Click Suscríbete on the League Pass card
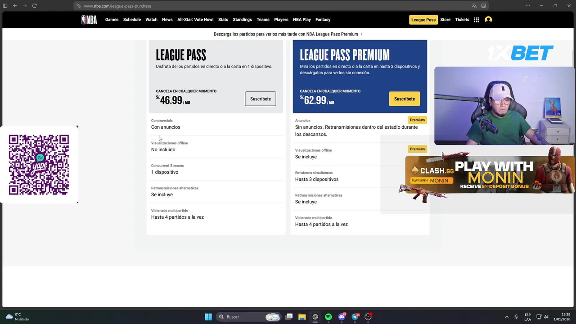The height and width of the screenshot is (324, 576). (261, 99)
